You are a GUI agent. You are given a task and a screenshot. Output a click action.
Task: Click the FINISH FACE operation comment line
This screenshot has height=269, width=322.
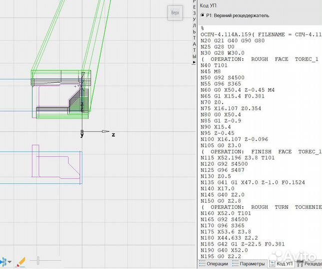click(260, 151)
